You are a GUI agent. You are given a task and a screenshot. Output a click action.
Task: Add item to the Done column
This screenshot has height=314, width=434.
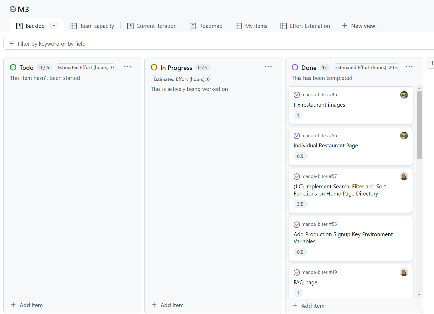pyautogui.click(x=309, y=306)
